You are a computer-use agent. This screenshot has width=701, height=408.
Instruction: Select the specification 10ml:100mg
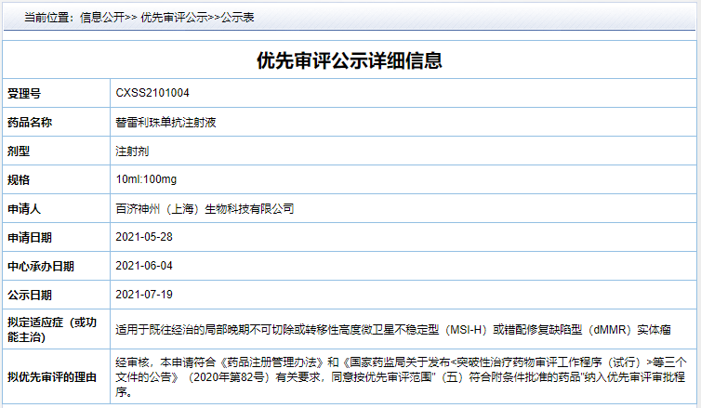tap(146, 179)
